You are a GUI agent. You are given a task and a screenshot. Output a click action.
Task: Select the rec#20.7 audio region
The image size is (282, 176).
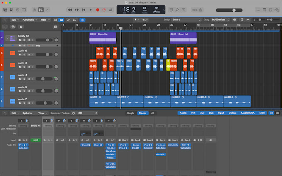click(x=237, y=101)
